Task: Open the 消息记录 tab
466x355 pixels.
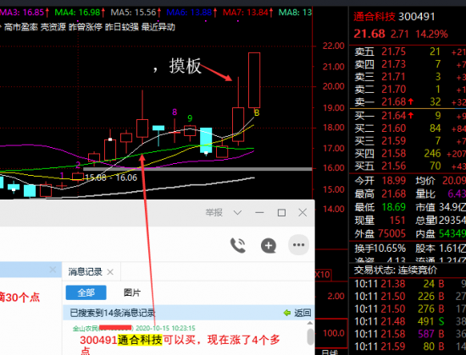Action: [86, 272]
